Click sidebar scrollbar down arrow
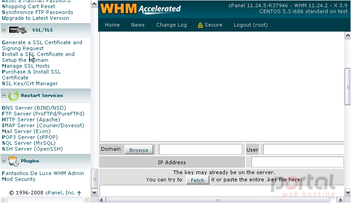Viewport: 351px width, 203px height. tap(94, 193)
